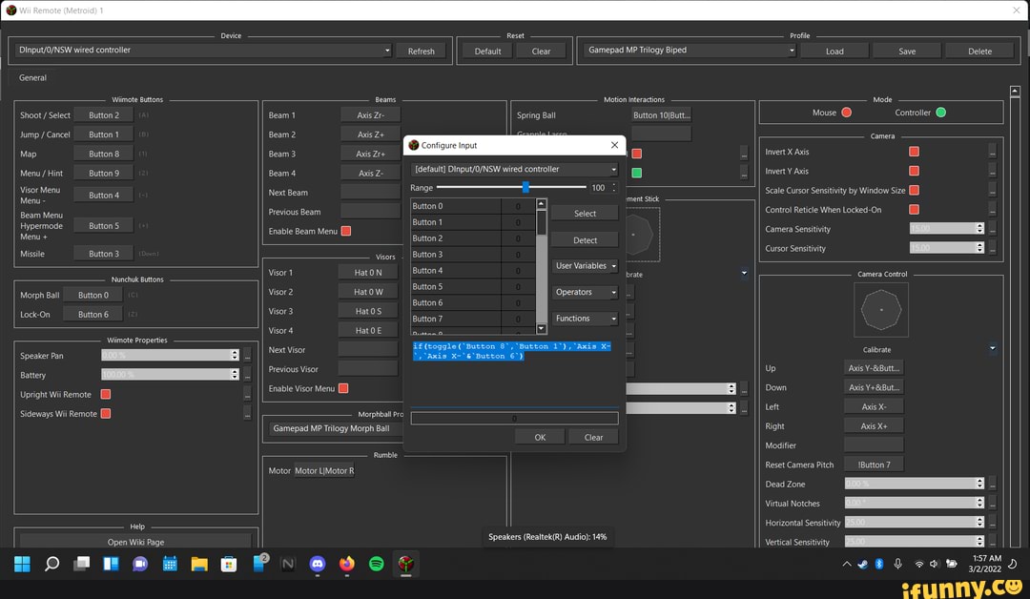Viewport: 1030px width, 599px height.
Task: Toggle the Enable Beam Menu checkbox
Action: point(346,231)
